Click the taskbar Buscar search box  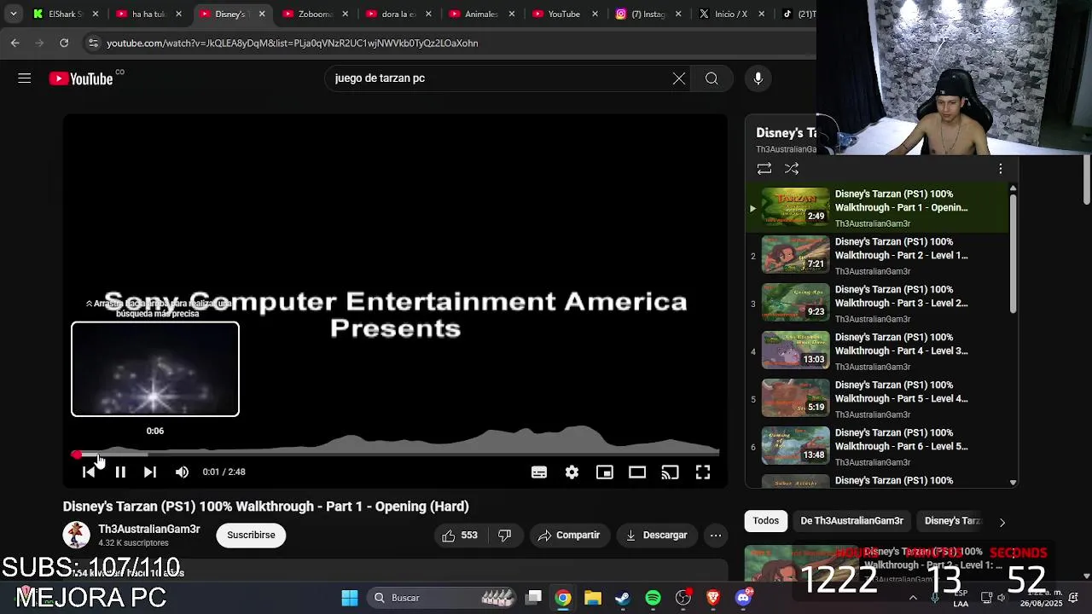444,598
